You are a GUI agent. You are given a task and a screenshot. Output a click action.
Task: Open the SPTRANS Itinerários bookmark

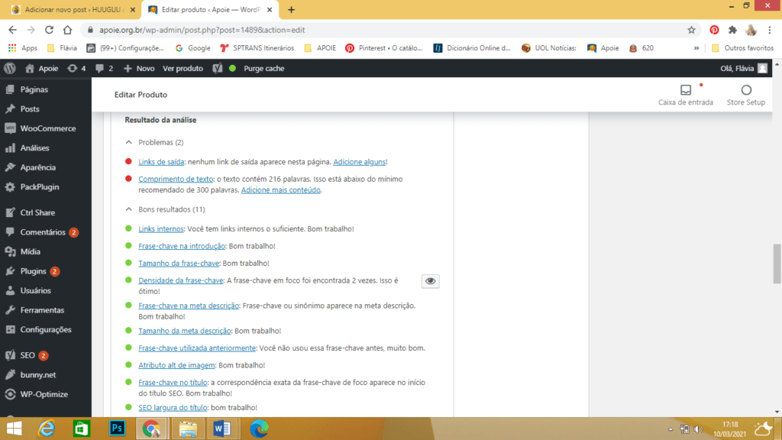[257, 48]
